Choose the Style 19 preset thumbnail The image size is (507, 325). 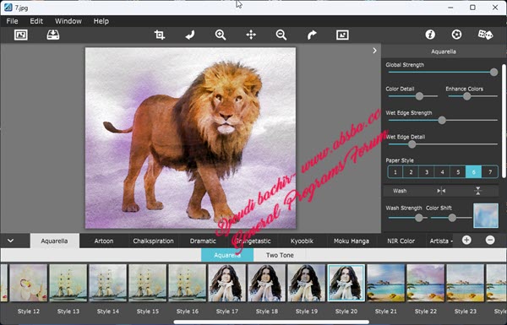[307, 283]
